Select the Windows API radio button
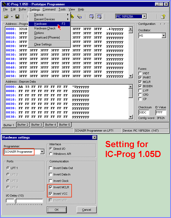Viewport: 171px width, 218px height. click(51, 154)
